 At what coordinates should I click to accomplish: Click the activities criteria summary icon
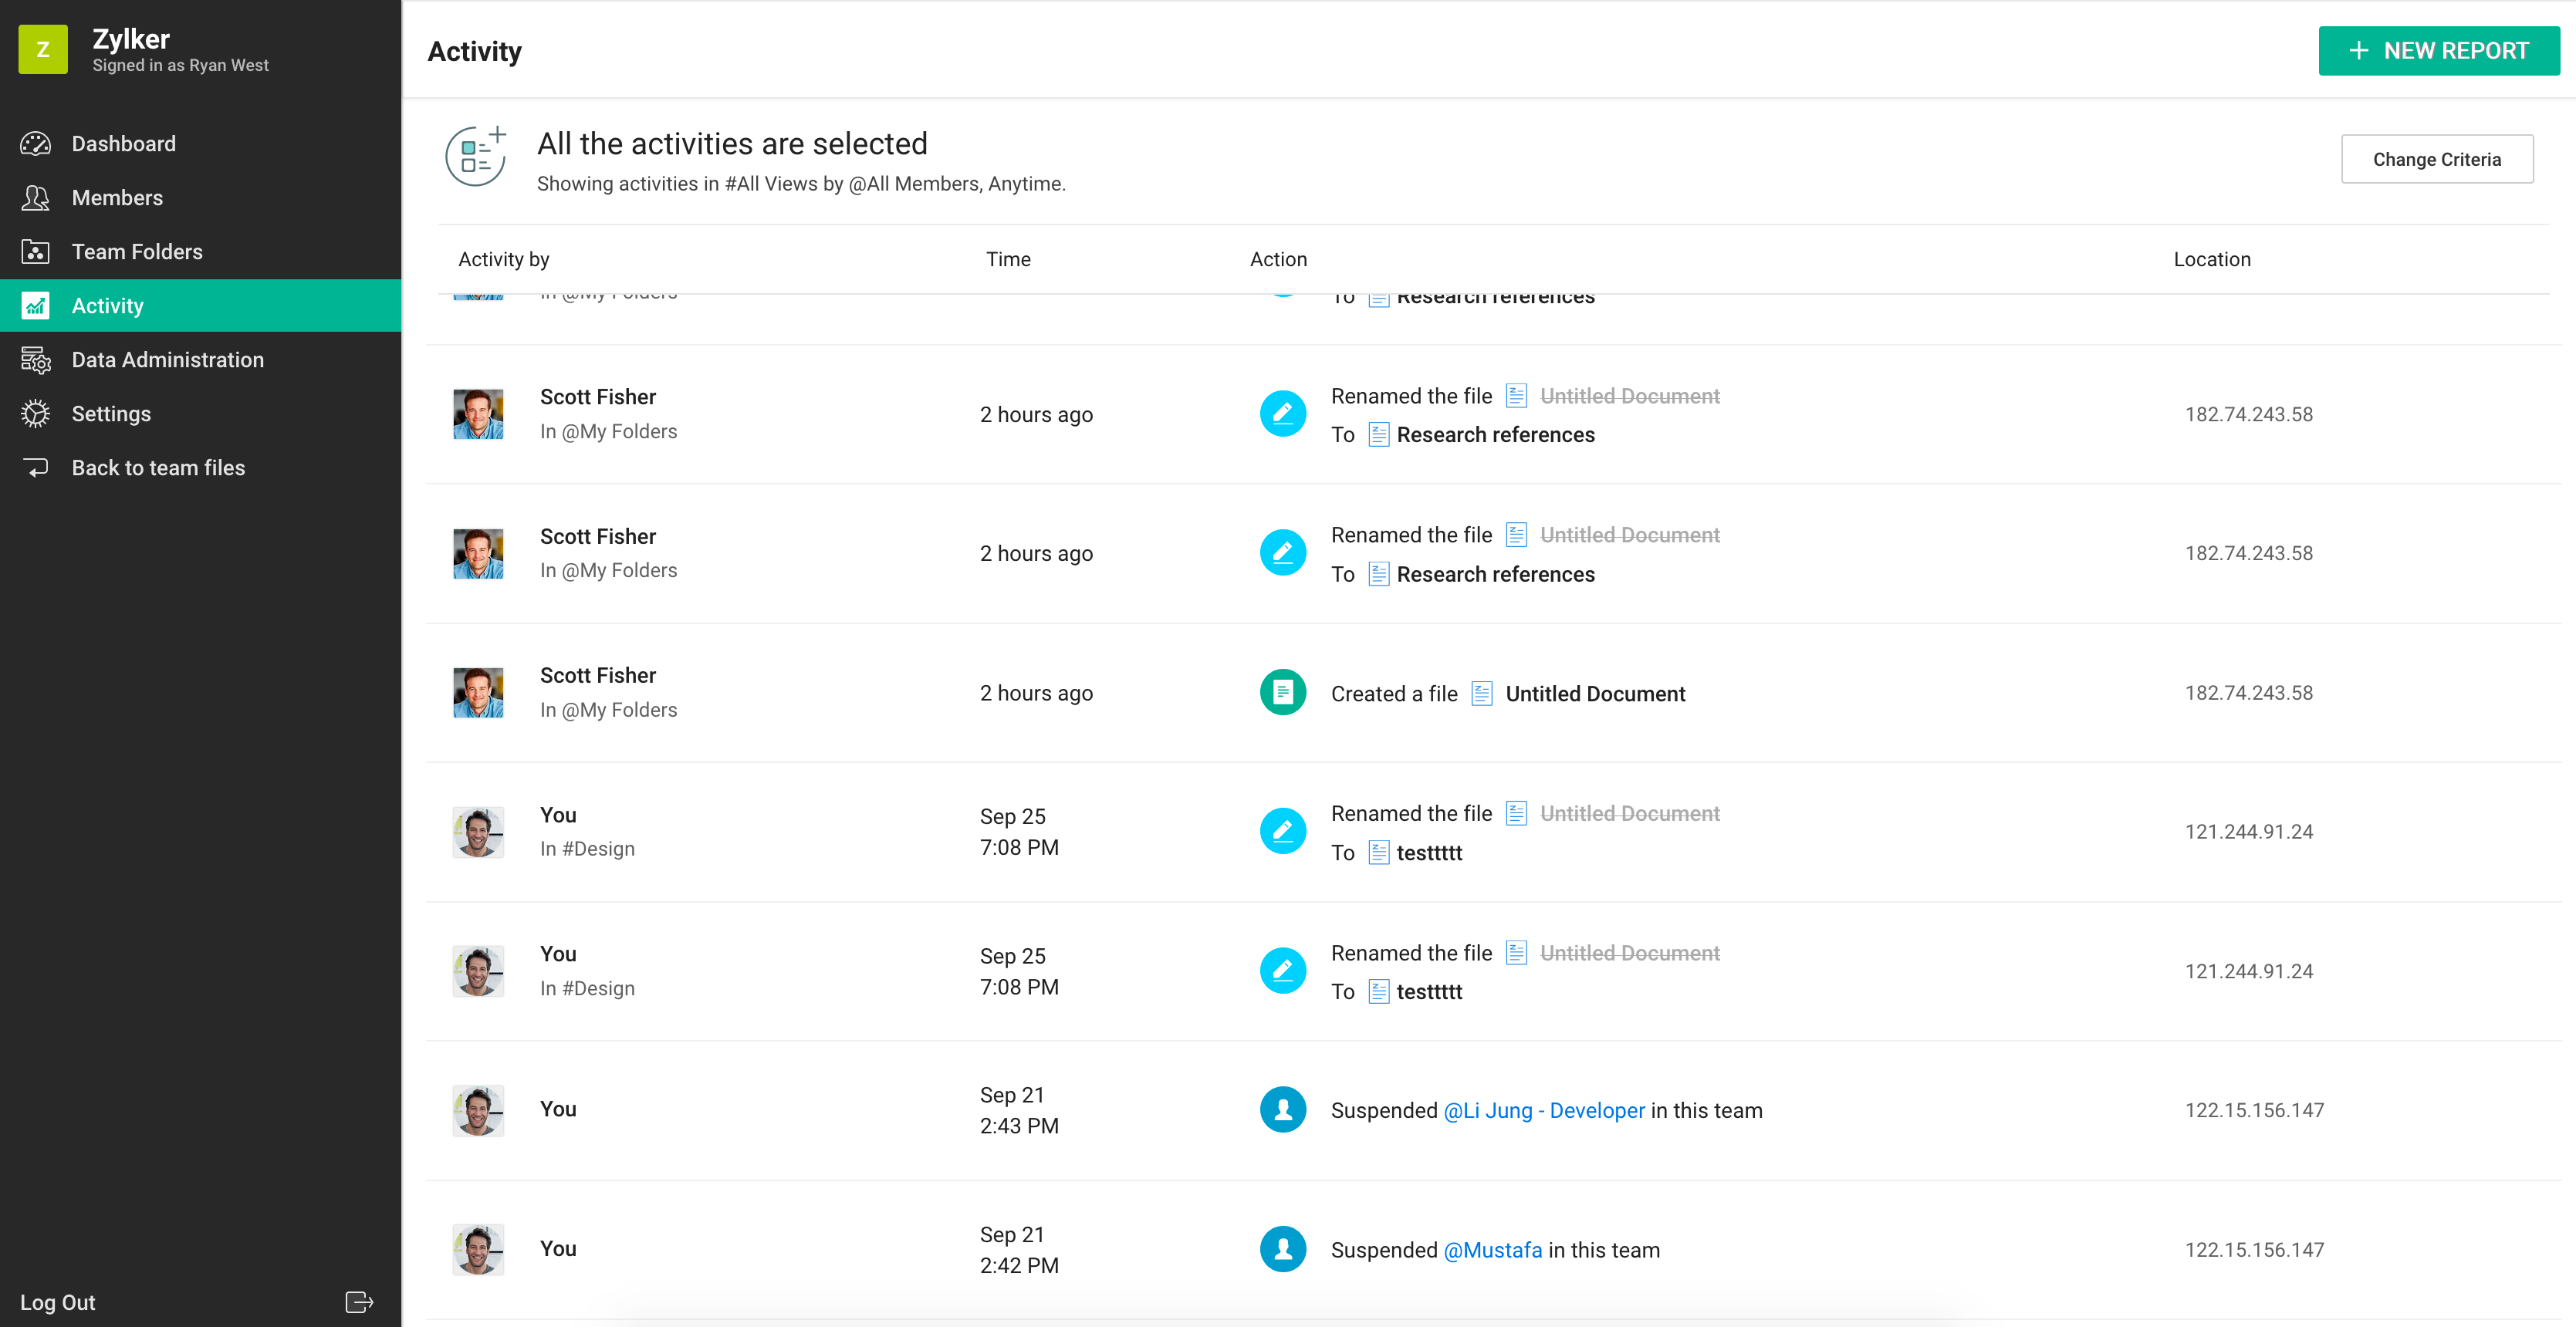coord(476,157)
